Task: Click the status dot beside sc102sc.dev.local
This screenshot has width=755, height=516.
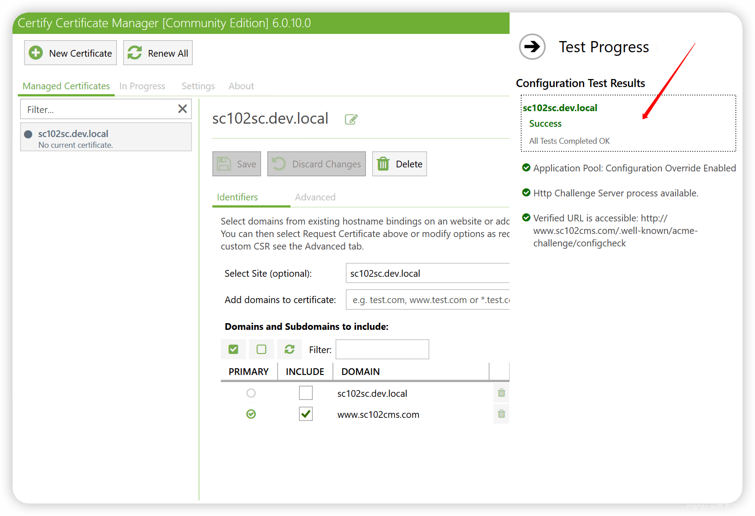Action: click(x=28, y=134)
